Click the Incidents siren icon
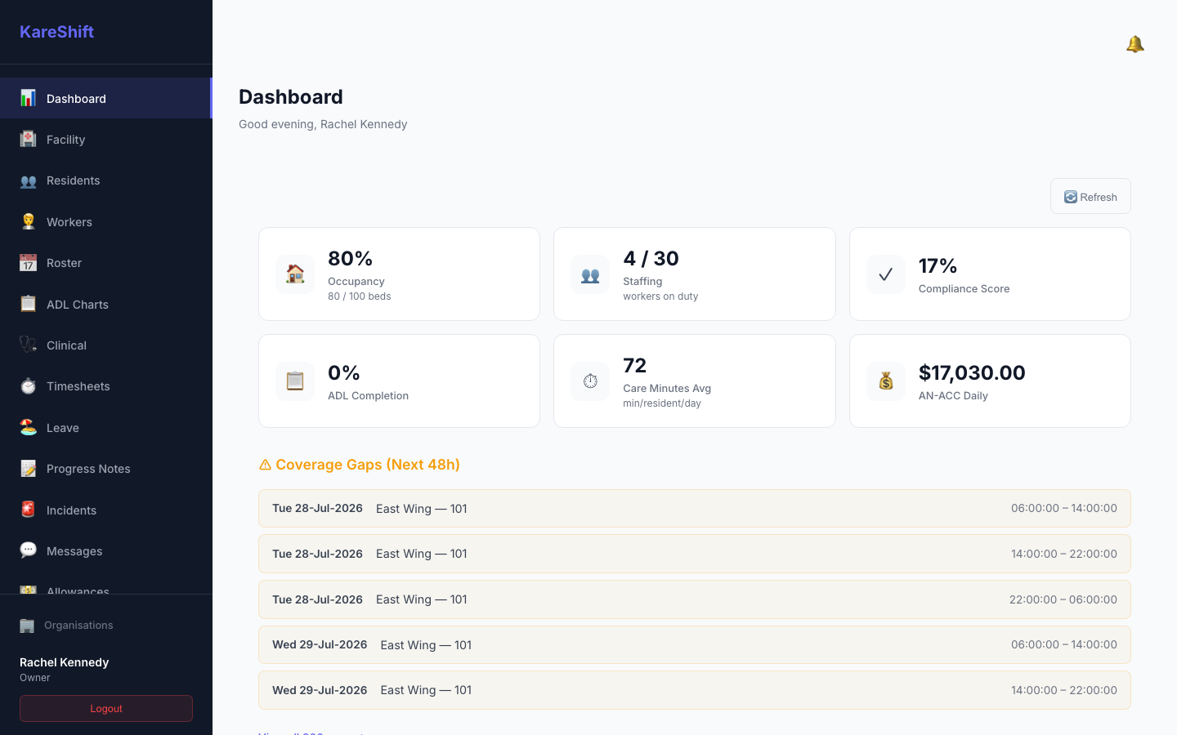 pos(28,510)
